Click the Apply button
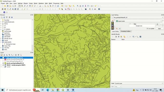 pos(159,29)
